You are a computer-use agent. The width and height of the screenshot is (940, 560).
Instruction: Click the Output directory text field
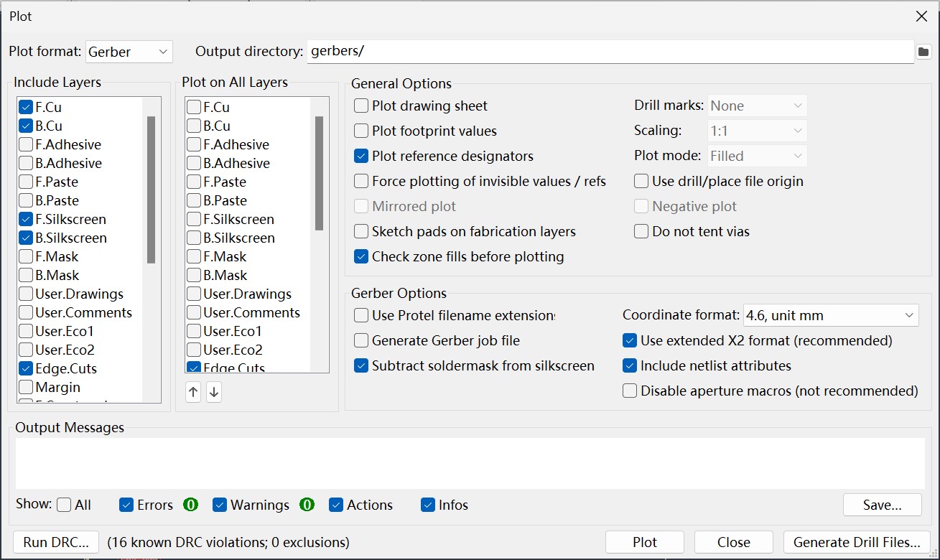coord(609,52)
